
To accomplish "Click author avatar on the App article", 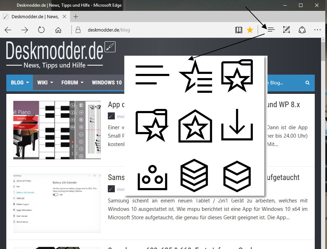I will [x=111, y=116].
